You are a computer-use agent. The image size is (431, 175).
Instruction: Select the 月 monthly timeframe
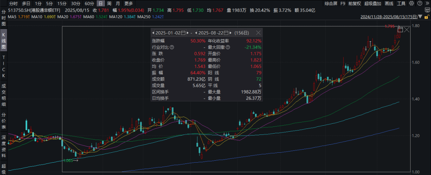(118, 4)
